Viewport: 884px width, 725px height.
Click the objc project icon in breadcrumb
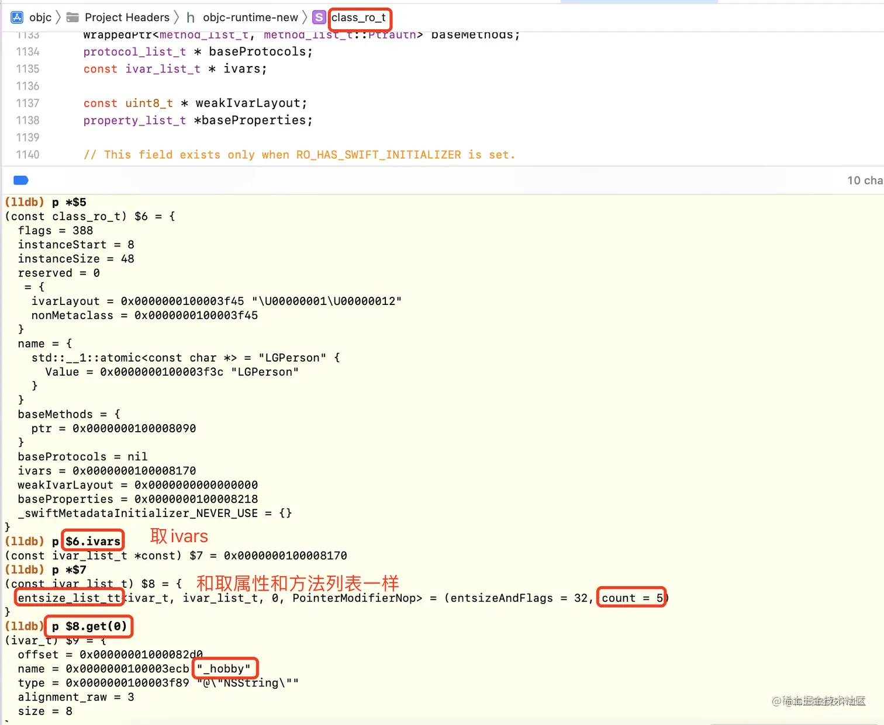click(17, 18)
